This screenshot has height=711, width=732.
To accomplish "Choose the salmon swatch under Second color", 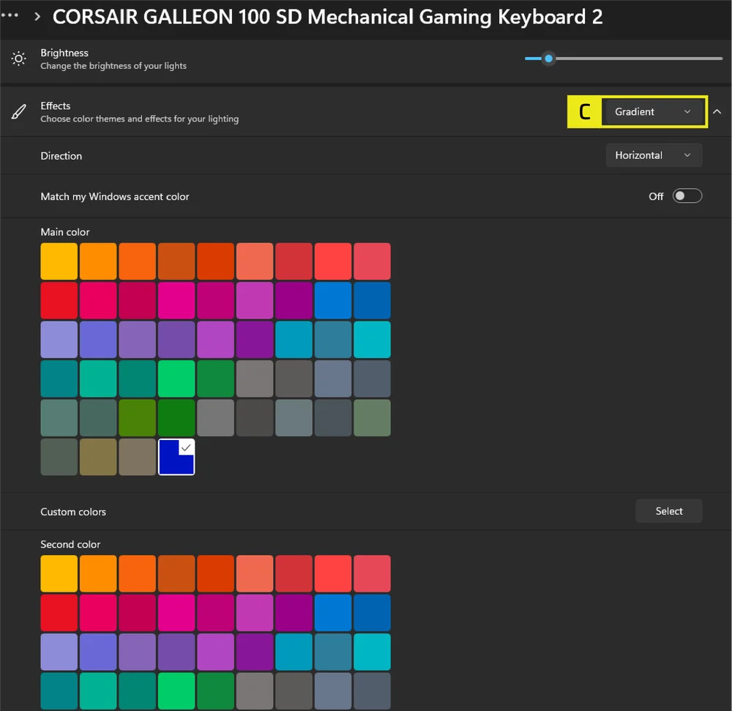I will tap(255, 574).
